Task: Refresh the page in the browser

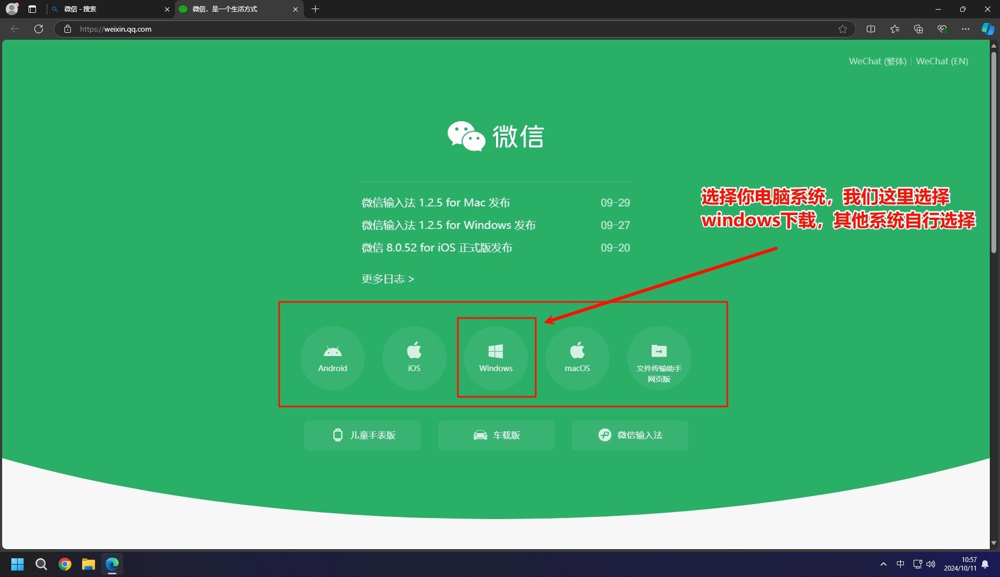Action: click(39, 29)
